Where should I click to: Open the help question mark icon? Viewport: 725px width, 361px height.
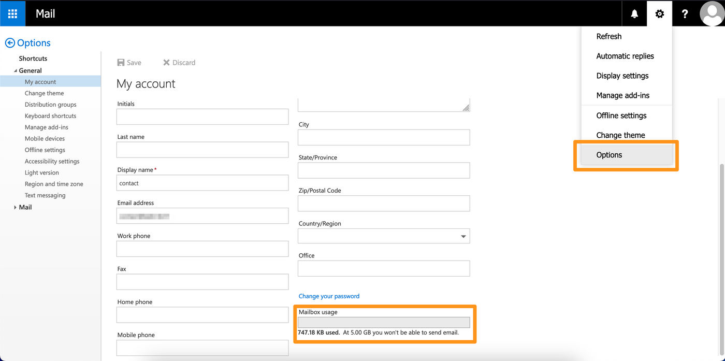click(685, 14)
